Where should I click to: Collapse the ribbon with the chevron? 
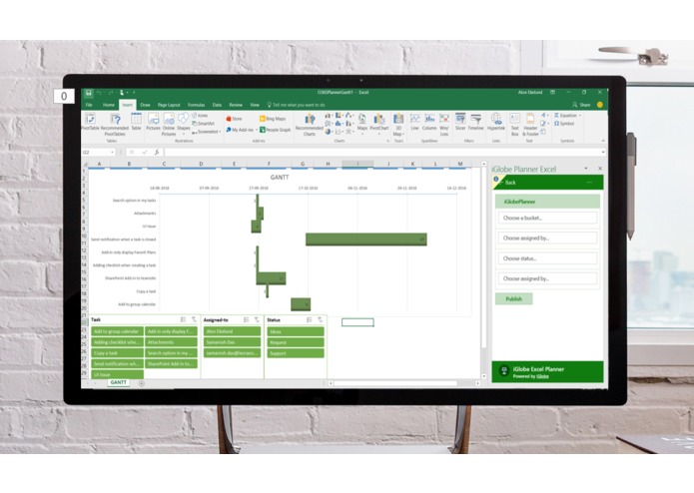tap(602, 141)
